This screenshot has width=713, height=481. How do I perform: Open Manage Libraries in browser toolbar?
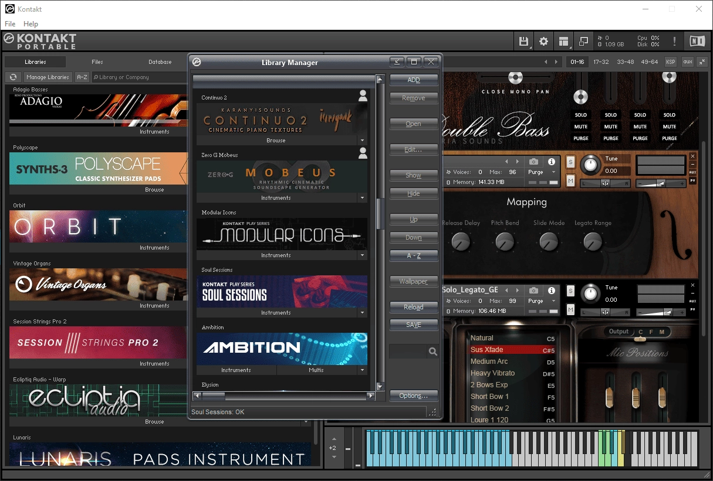tap(48, 77)
